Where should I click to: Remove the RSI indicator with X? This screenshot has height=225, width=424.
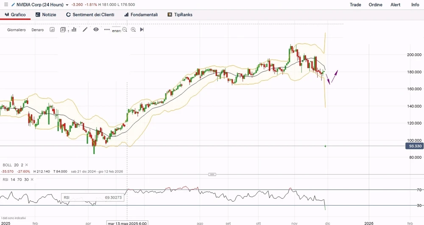tap(33, 180)
